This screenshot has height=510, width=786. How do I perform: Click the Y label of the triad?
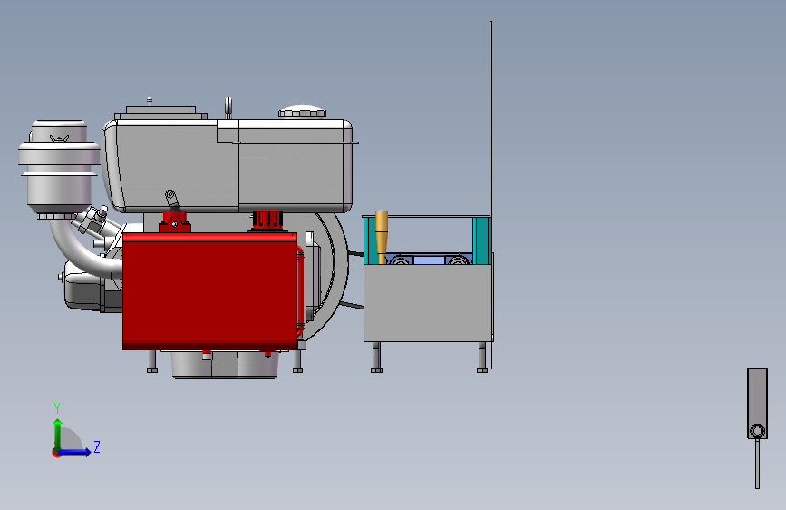click(57, 407)
